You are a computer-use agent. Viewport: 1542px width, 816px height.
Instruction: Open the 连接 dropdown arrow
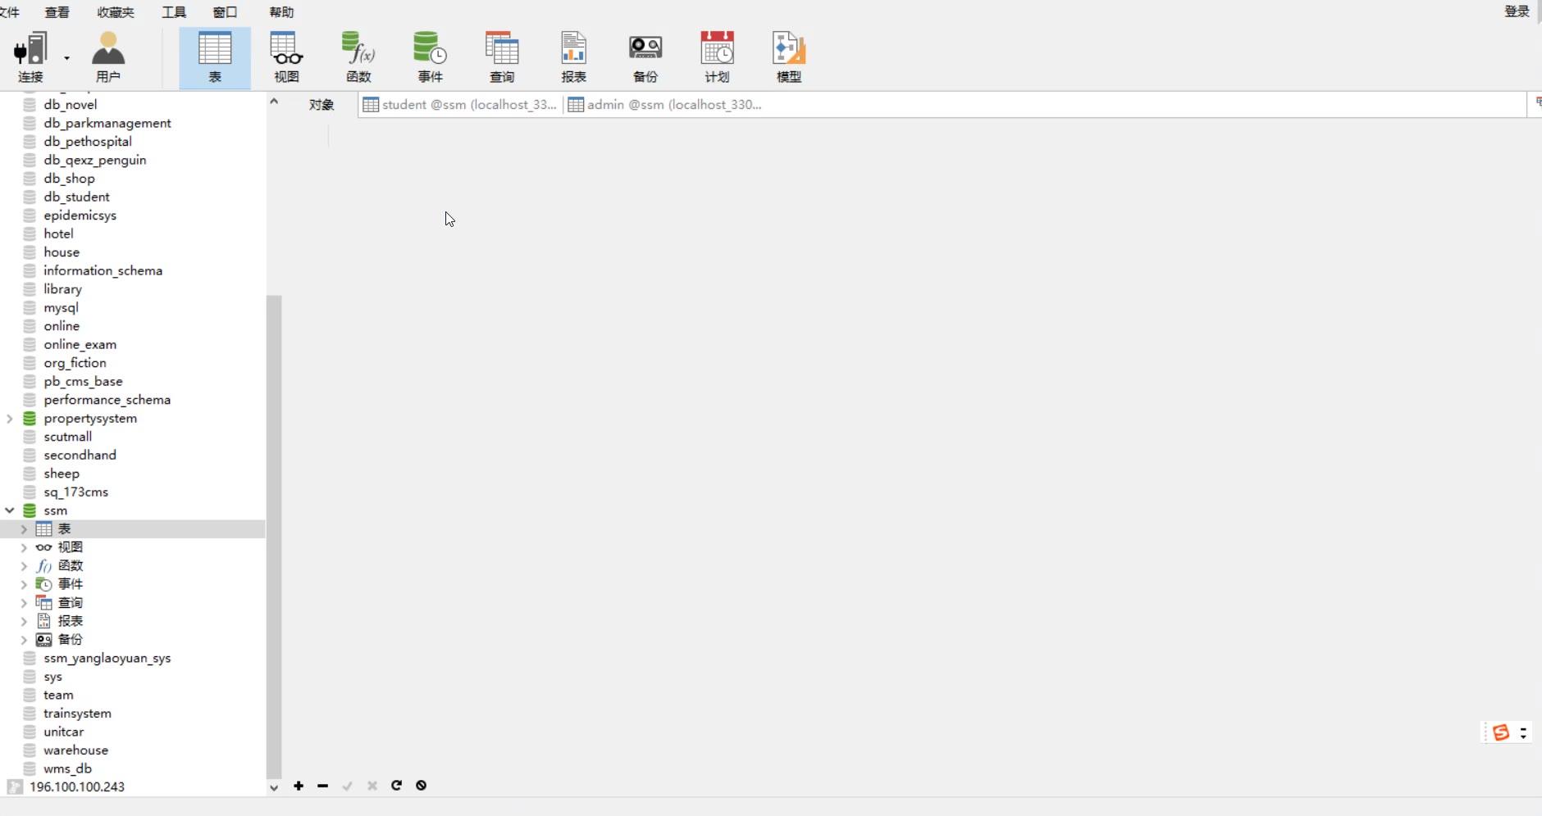click(67, 58)
